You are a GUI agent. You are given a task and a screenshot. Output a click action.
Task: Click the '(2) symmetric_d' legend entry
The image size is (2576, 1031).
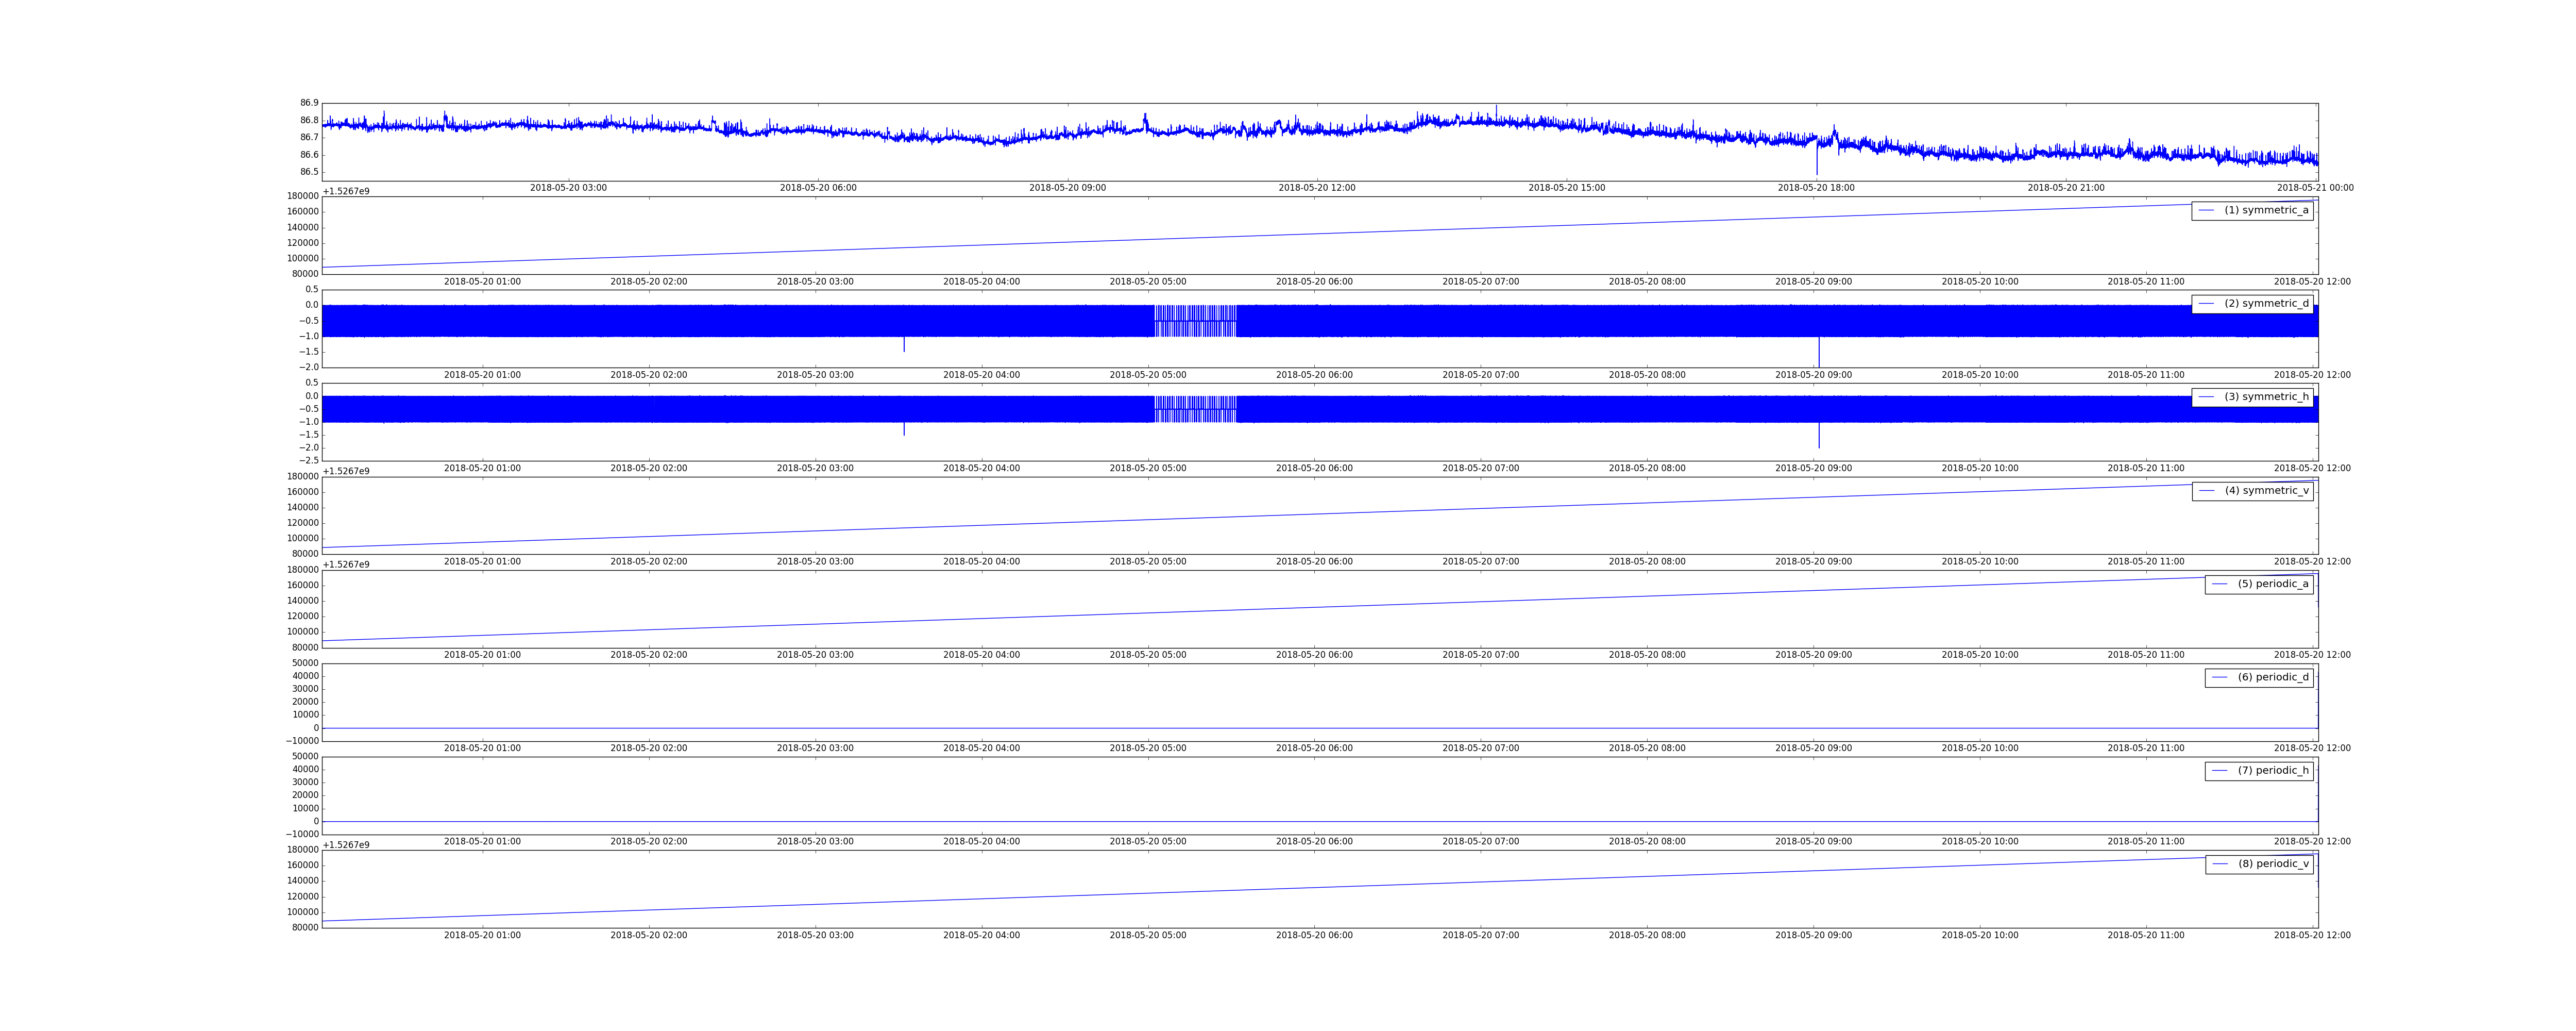pyautogui.click(x=2252, y=303)
